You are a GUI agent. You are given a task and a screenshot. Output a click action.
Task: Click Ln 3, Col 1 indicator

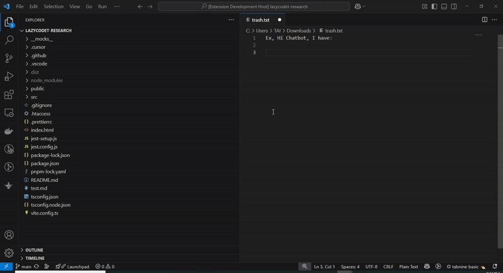[324, 267]
